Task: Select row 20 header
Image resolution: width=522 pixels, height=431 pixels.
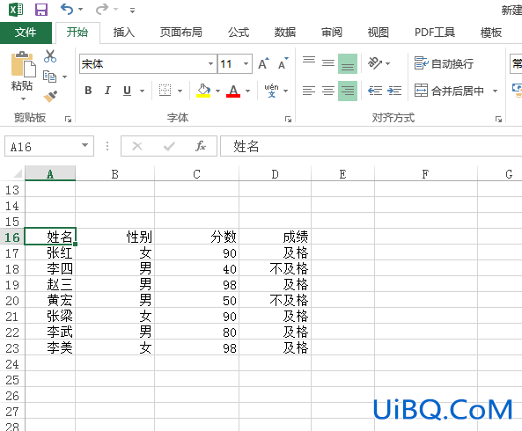Action: pyautogui.click(x=12, y=301)
